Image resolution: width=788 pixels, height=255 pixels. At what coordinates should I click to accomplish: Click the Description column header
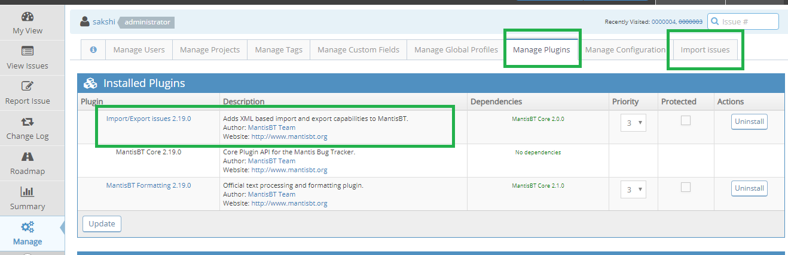coord(244,102)
